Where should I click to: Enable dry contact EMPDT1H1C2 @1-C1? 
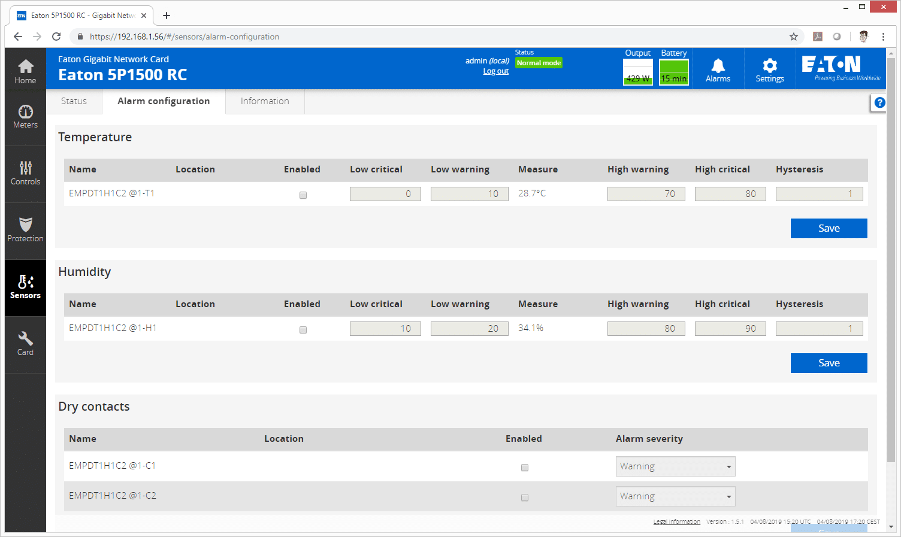pyautogui.click(x=525, y=468)
